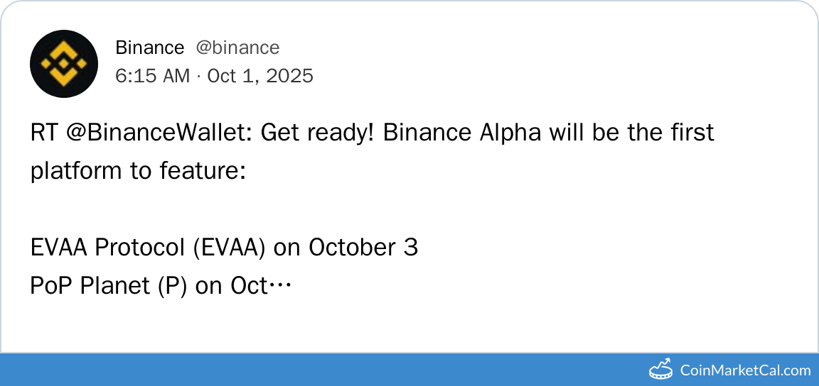The width and height of the screenshot is (819, 386).
Task: Click the "(P)" ticker symbol
Action: [172, 286]
